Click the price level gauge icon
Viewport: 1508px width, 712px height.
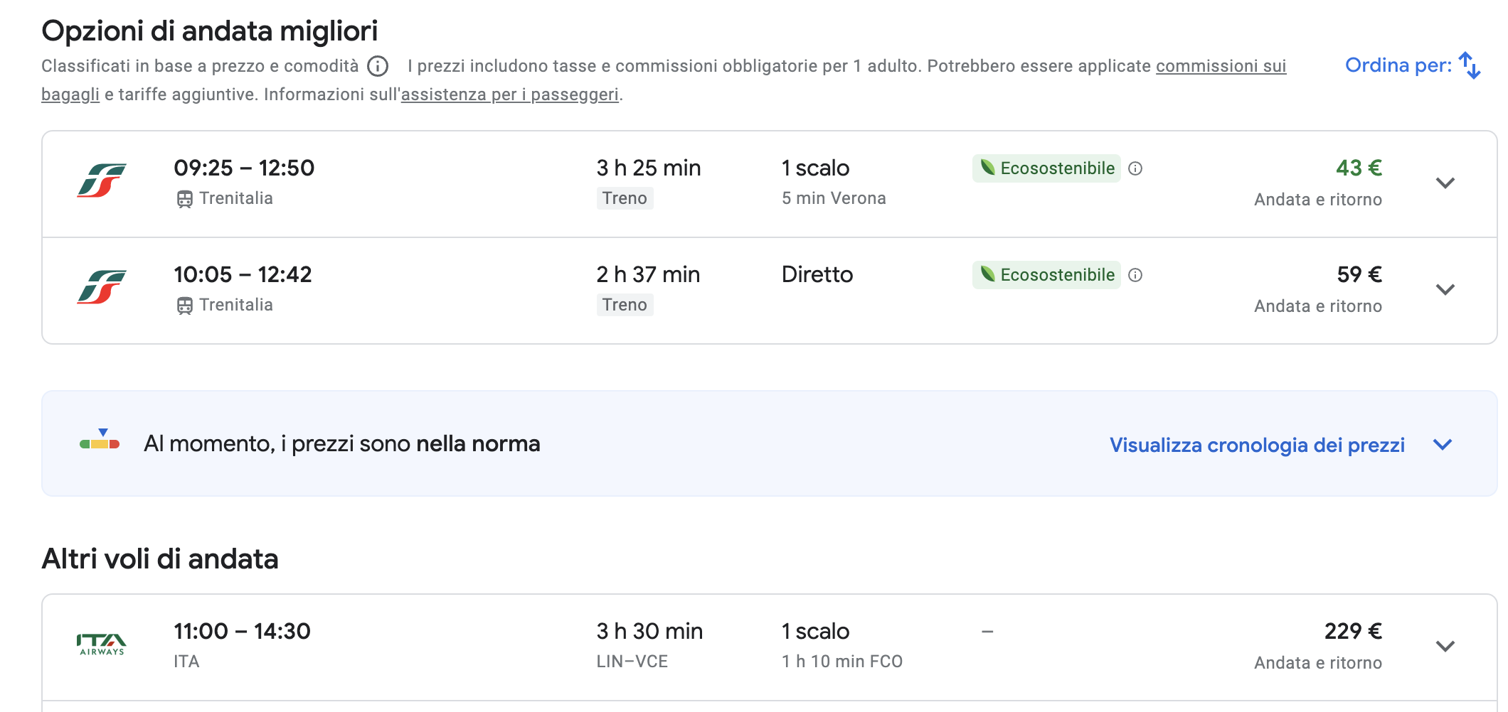point(100,439)
